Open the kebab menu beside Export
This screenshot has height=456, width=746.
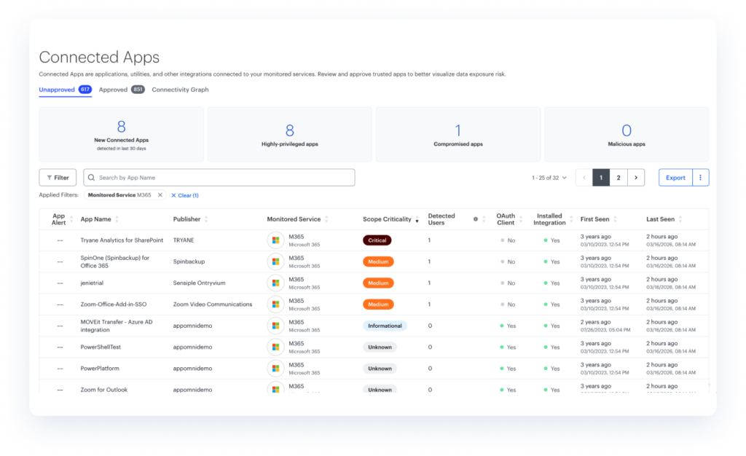[x=701, y=178]
